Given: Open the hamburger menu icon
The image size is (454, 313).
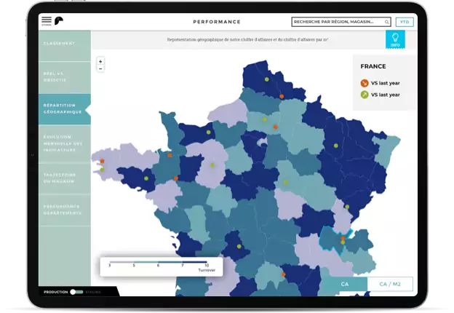Looking at the screenshot, I should [x=47, y=20].
